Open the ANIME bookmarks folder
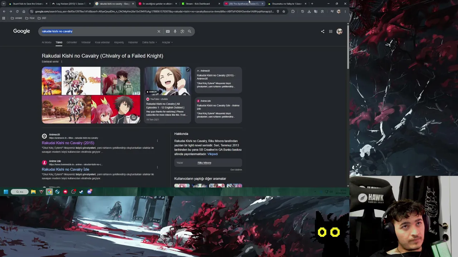This screenshot has width=458, height=257. (x=16, y=18)
